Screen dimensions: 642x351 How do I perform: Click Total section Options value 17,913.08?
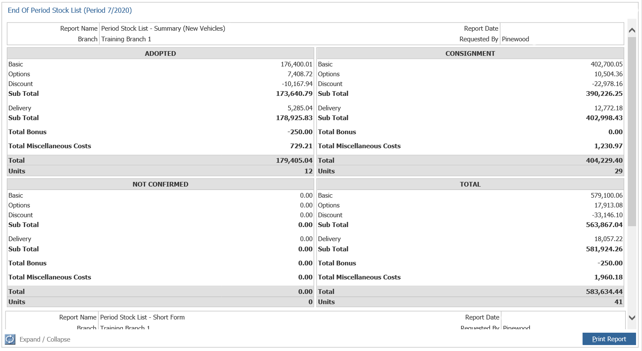click(x=608, y=205)
